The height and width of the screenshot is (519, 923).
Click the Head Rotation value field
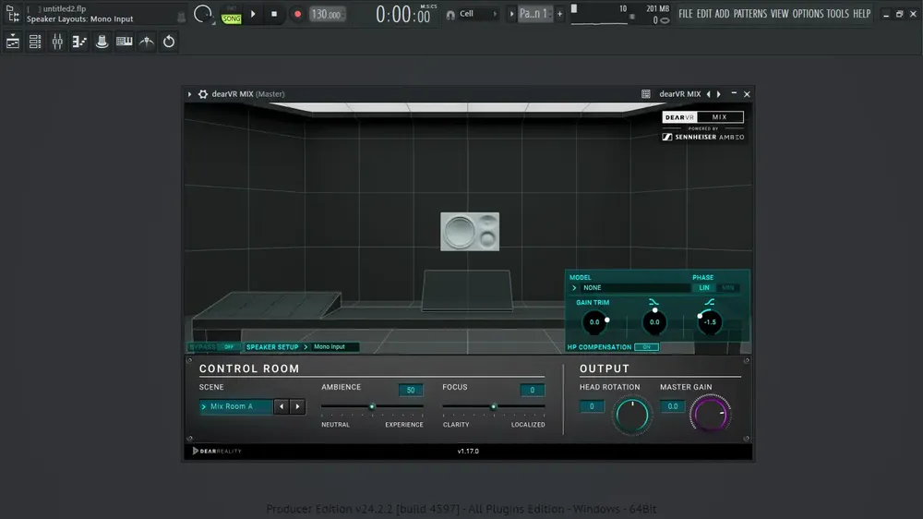point(592,406)
